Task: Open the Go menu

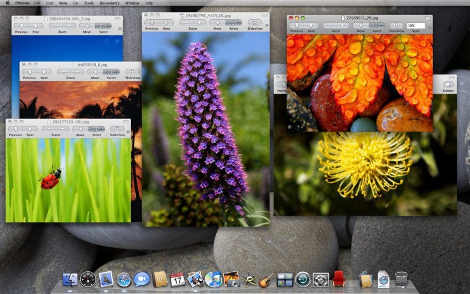Action: click(x=76, y=3)
